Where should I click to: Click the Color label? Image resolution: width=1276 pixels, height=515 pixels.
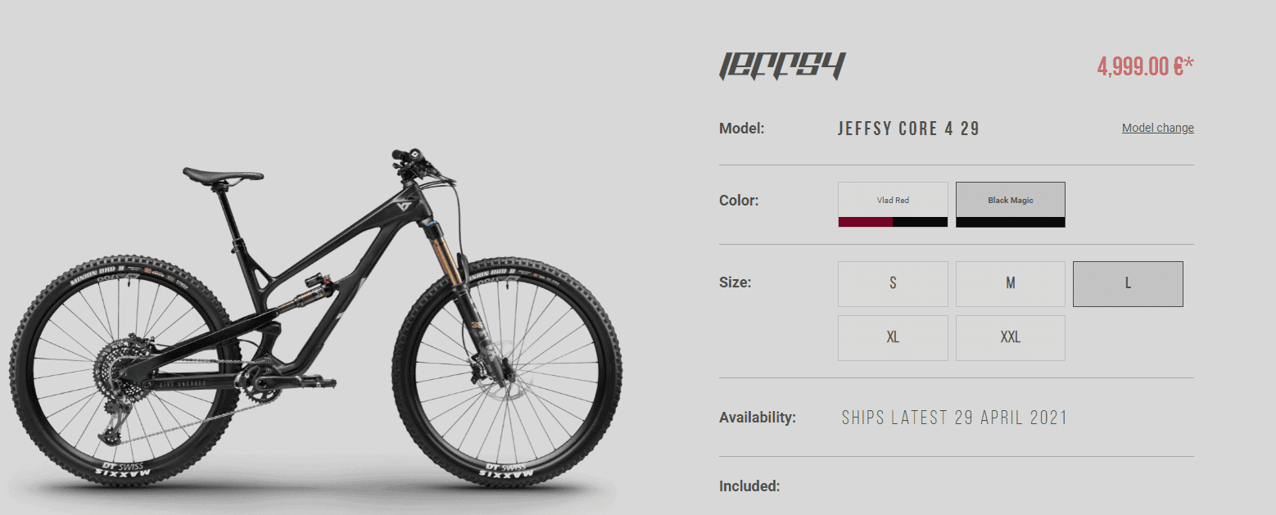point(739,201)
